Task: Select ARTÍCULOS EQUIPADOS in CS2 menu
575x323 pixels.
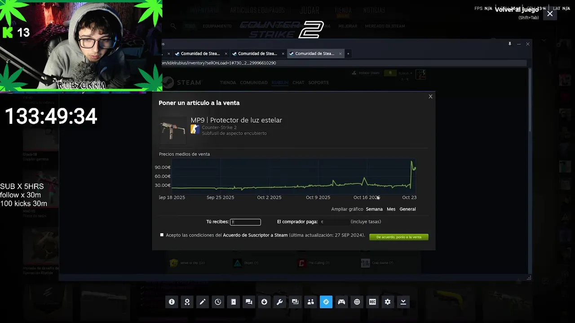Action: point(257,10)
